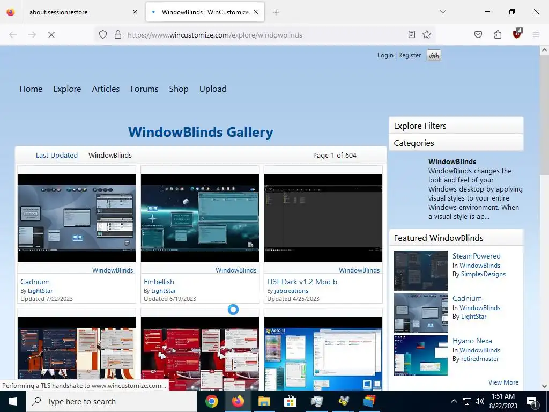549x412 pixels.
Task: Open SteamPowered featured title link
Action: pos(476,256)
